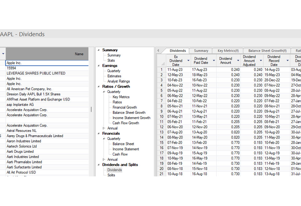This screenshot has width=301, height=206.
Task: Expand the Annual node under Financials
Action: 104,160
